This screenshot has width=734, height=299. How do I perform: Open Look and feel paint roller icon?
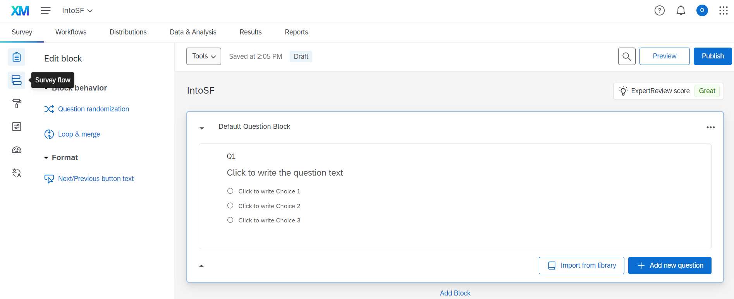pos(16,103)
